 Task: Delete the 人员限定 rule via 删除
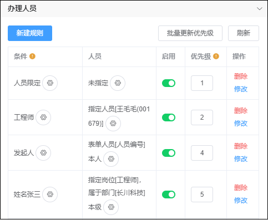[241, 76]
